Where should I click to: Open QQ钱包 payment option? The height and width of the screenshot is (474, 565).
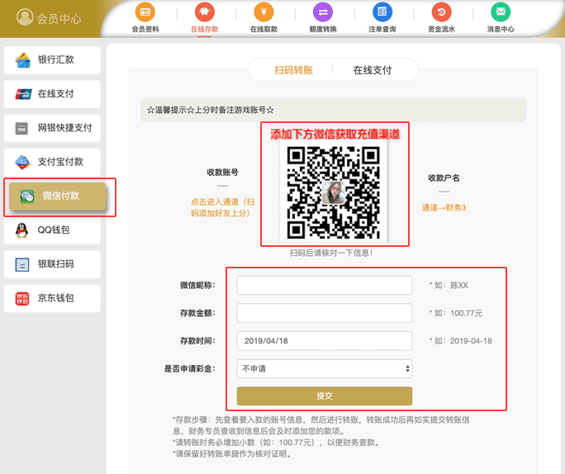(52, 230)
